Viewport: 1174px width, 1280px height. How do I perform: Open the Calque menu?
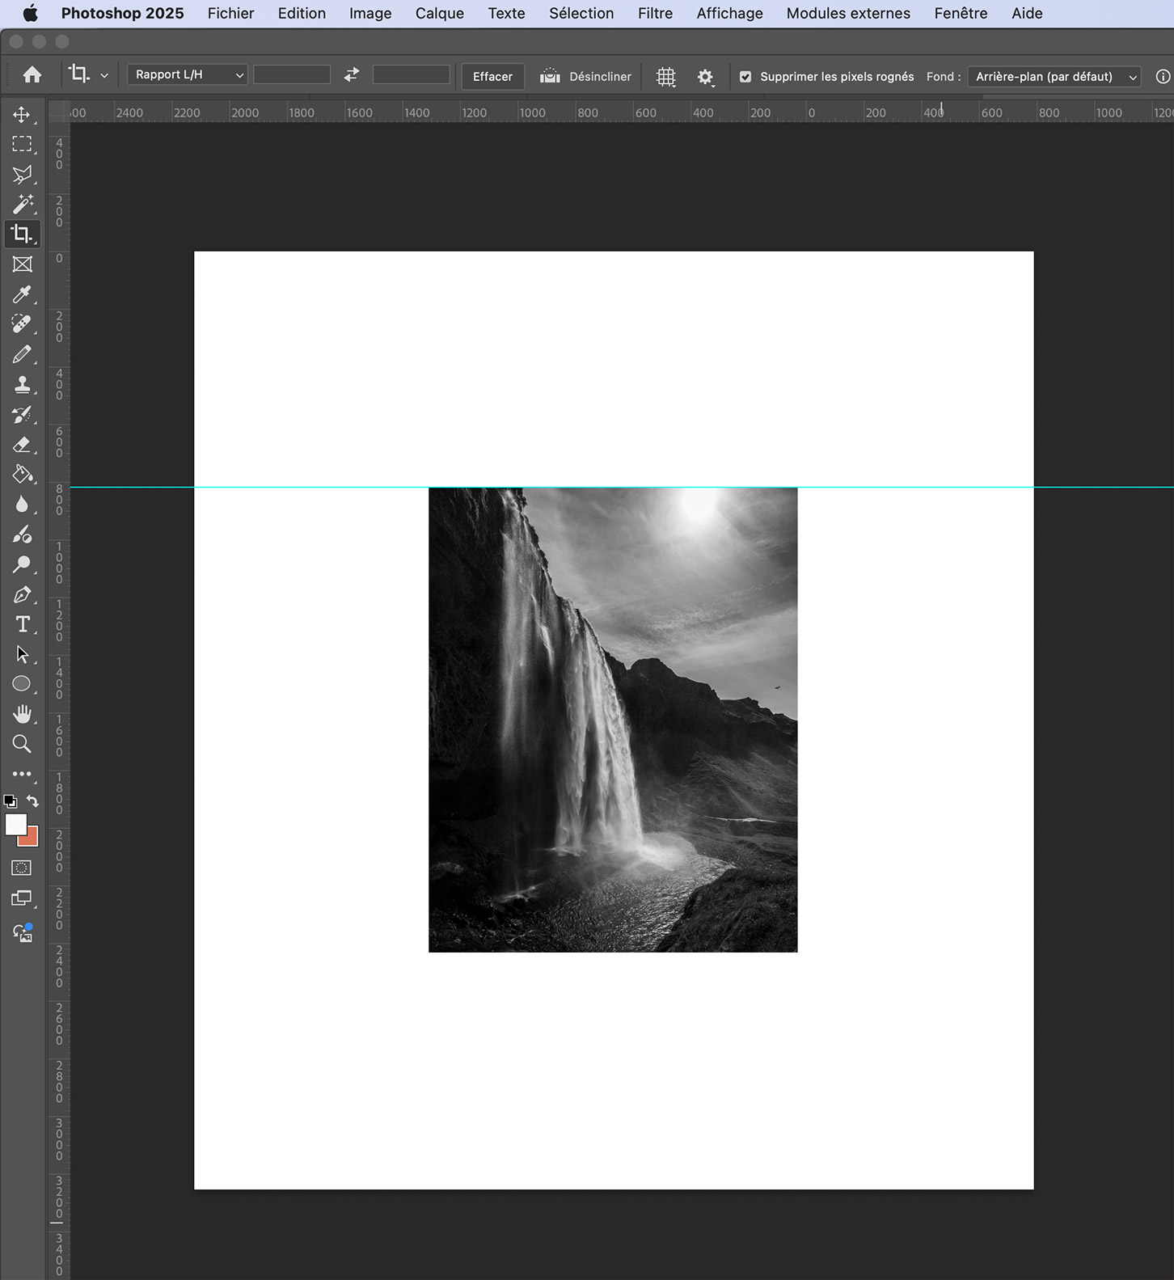(439, 14)
